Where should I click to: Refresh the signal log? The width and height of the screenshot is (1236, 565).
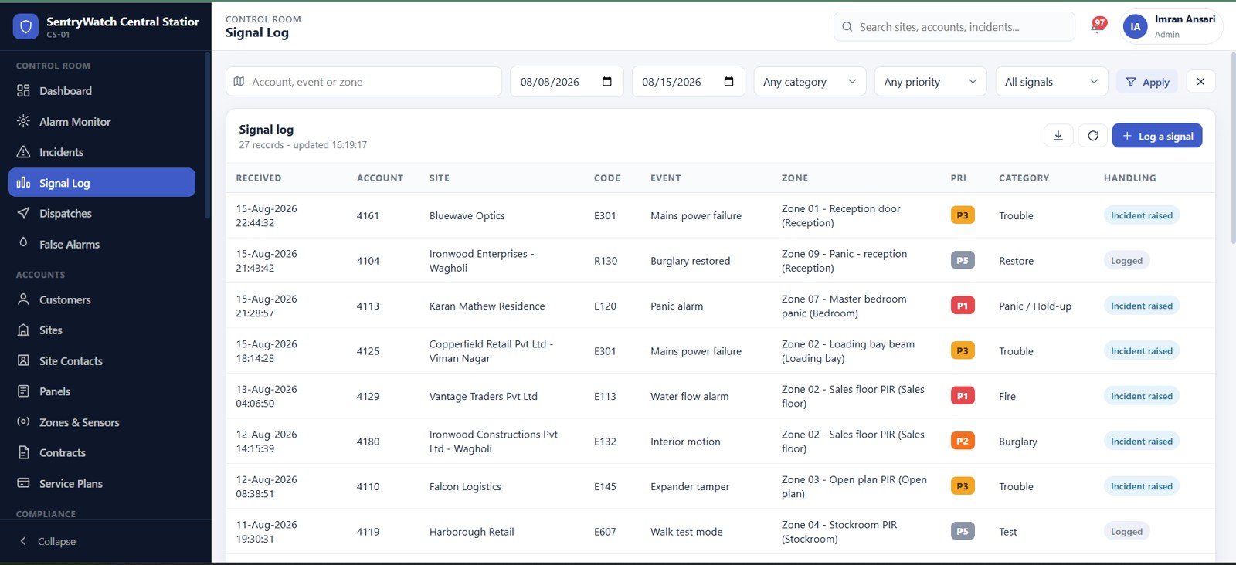1093,136
